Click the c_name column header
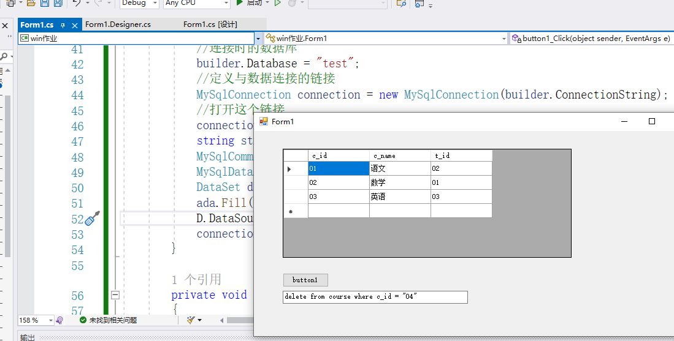This screenshot has width=674, height=341. coord(400,156)
